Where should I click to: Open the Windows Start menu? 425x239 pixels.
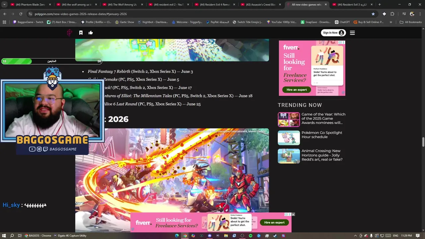point(4,236)
